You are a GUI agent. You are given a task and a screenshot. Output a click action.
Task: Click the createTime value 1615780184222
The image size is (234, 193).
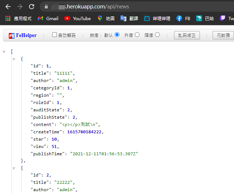[x=84, y=132]
